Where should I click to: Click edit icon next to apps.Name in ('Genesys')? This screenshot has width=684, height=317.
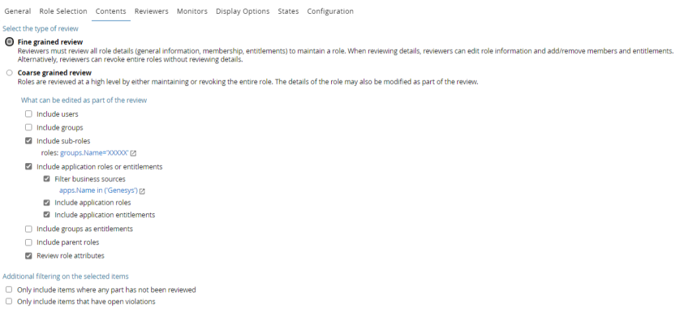coord(142,192)
